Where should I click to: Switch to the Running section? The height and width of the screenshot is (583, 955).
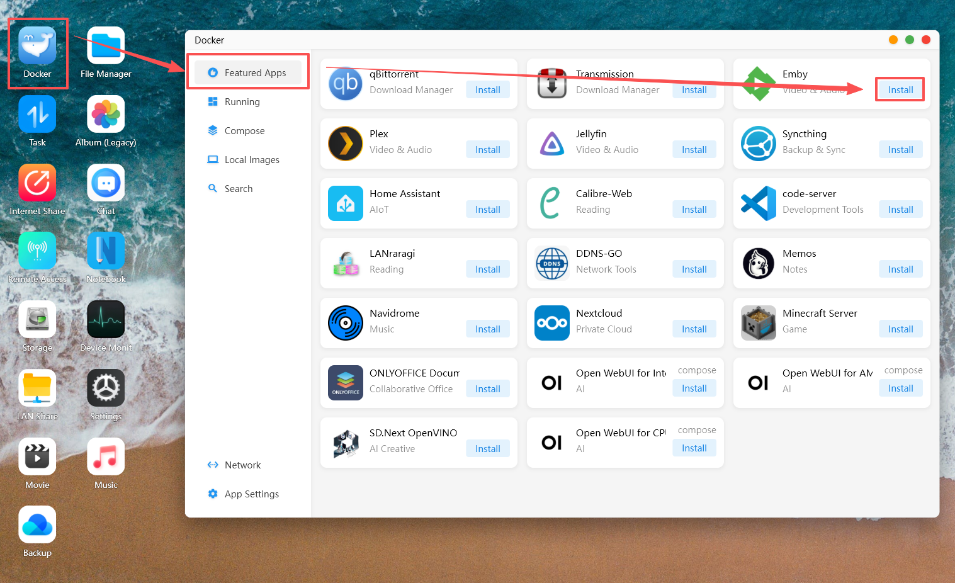[248, 101]
